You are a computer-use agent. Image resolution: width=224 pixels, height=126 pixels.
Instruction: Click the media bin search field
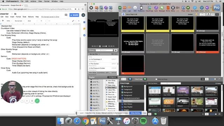click(x=171, y=83)
